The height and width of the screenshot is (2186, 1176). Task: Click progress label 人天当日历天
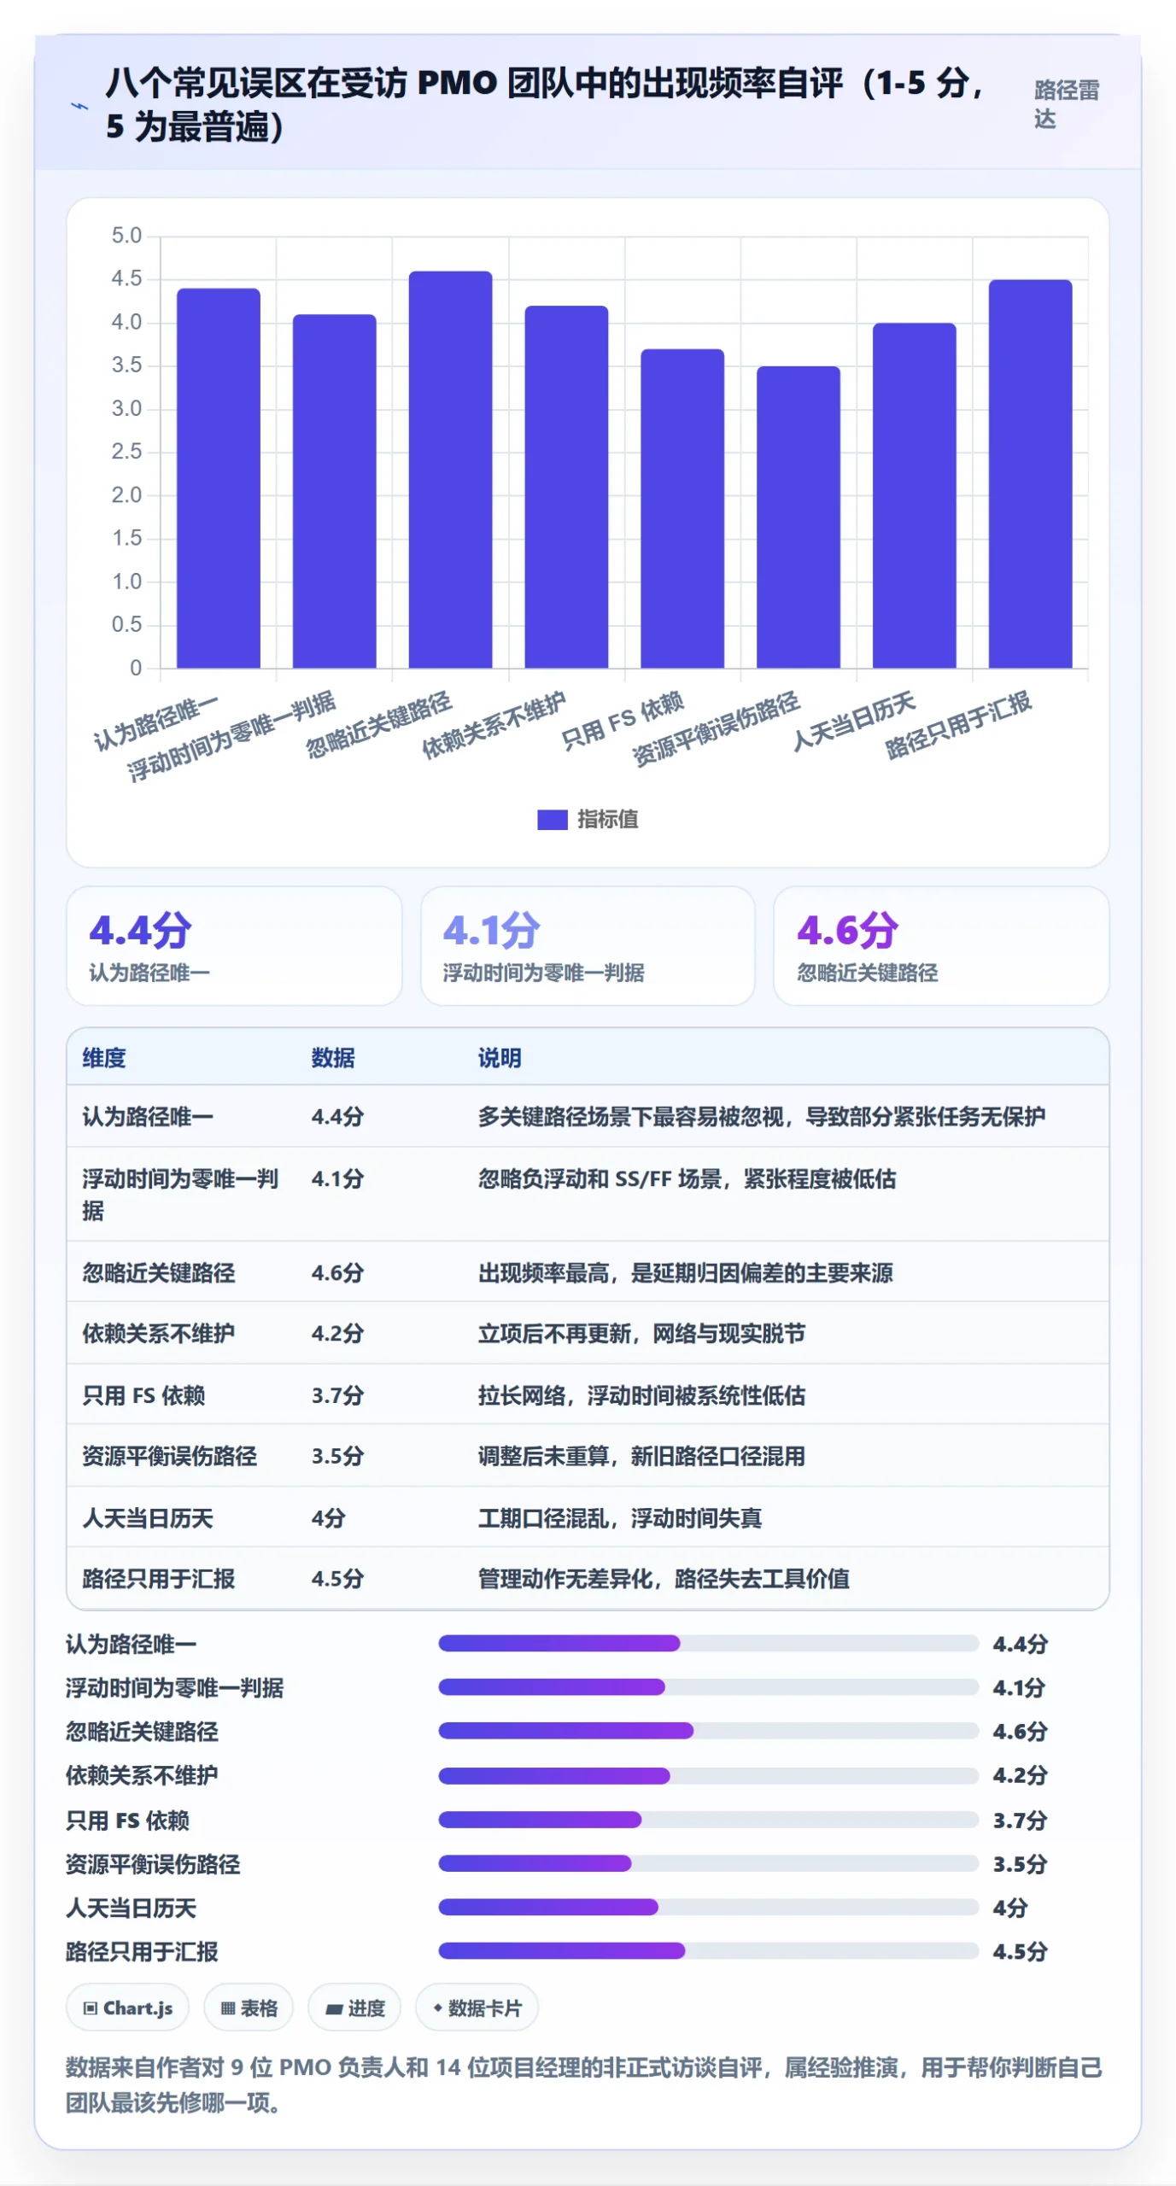point(131,1908)
